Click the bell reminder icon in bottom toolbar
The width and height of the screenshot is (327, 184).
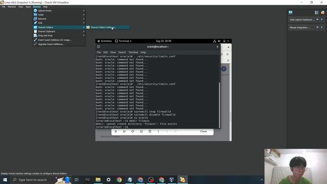[116, 131]
